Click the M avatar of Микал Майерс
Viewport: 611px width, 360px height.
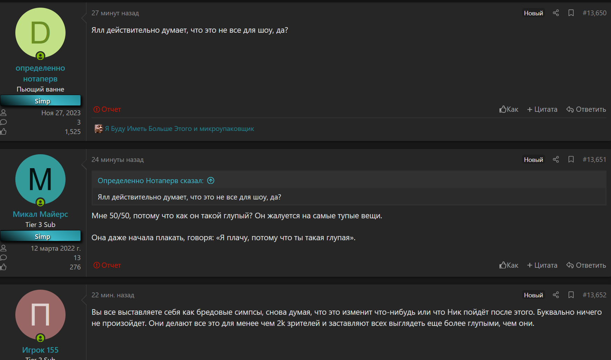pos(40,179)
